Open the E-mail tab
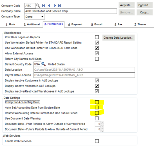 coord(97,25)
